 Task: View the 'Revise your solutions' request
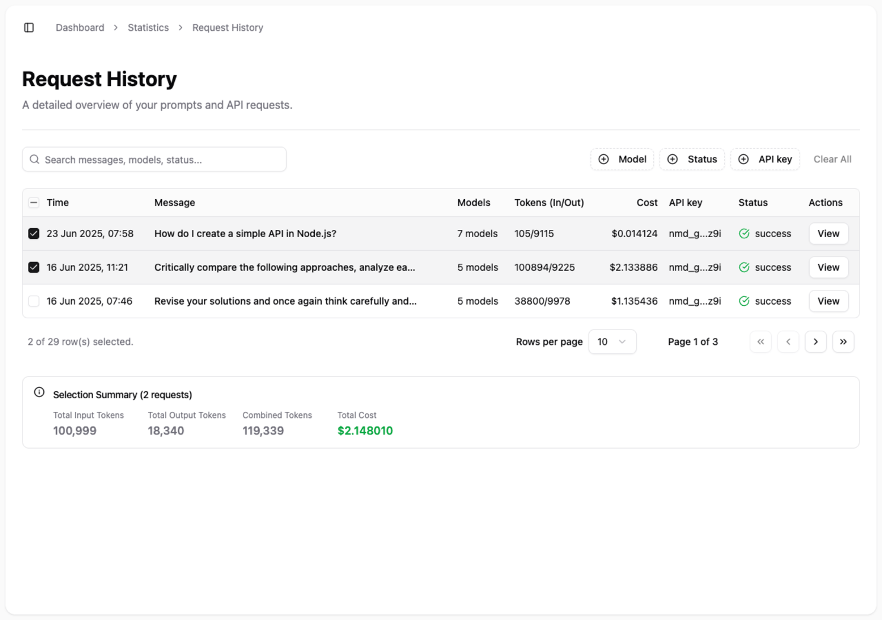coord(829,301)
